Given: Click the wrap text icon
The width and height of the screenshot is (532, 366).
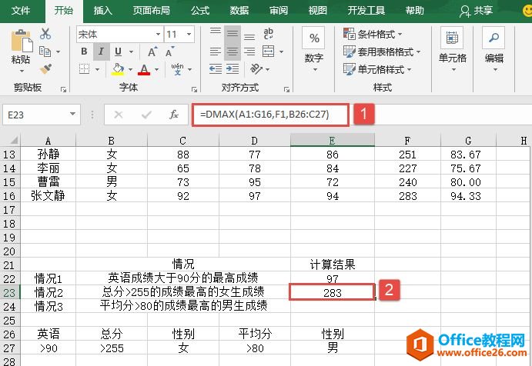Looking at the screenshot, I should click(268, 34).
